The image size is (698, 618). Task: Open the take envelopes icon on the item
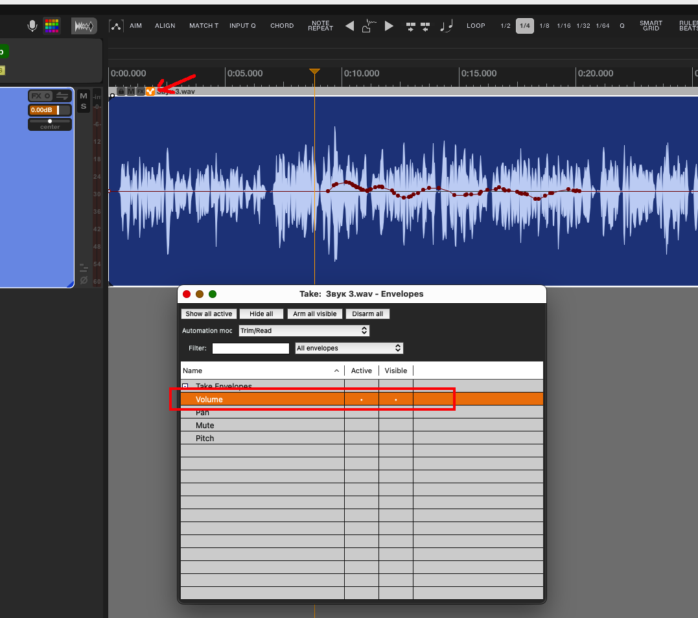click(150, 91)
